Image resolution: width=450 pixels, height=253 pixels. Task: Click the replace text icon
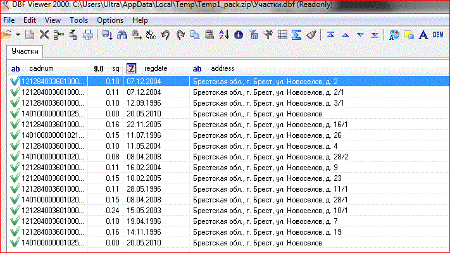click(150, 34)
